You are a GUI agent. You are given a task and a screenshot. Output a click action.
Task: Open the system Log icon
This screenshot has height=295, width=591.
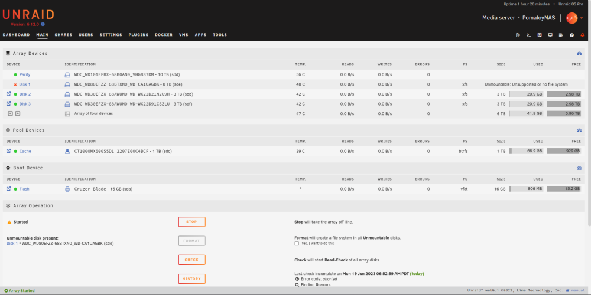click(561, 35)
